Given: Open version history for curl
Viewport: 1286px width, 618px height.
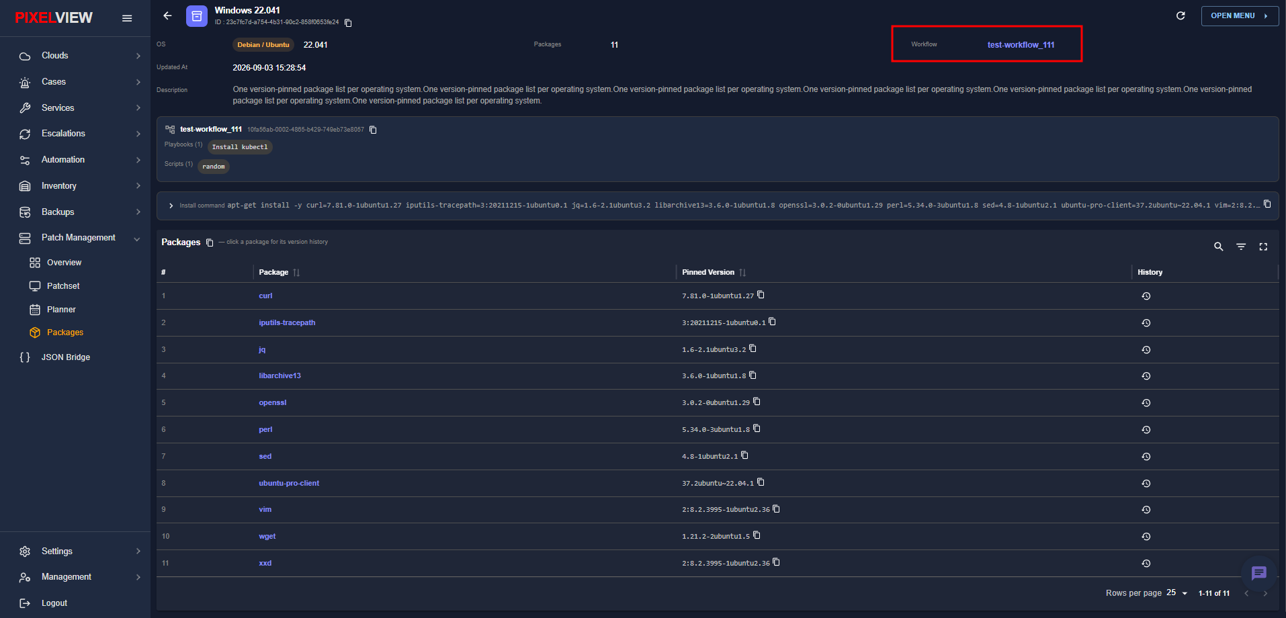Looking at the screenshot, I should tap(1146, 296).
